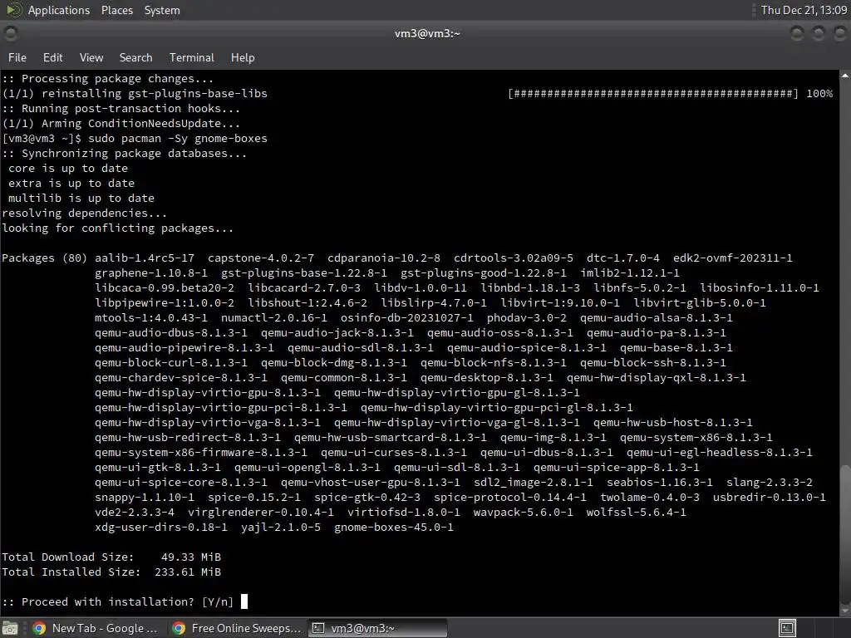
Task: Click the Chrome icon of Free Online Sweeps entry
Action: [x=179, y=628]
